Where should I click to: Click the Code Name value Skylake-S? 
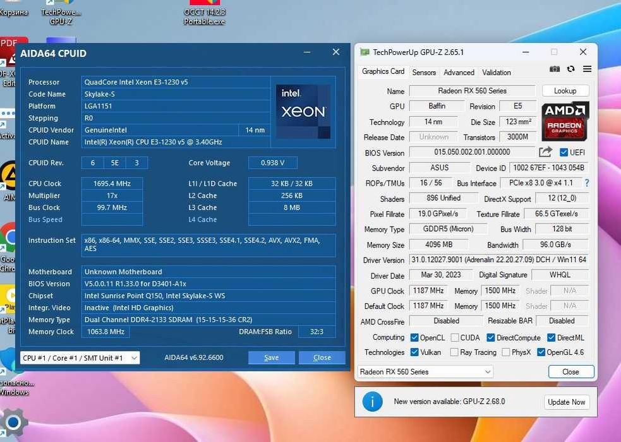tap(176, 94)
